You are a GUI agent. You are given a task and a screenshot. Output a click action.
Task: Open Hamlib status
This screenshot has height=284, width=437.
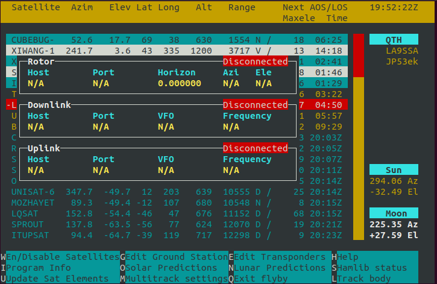click(372, 268)
